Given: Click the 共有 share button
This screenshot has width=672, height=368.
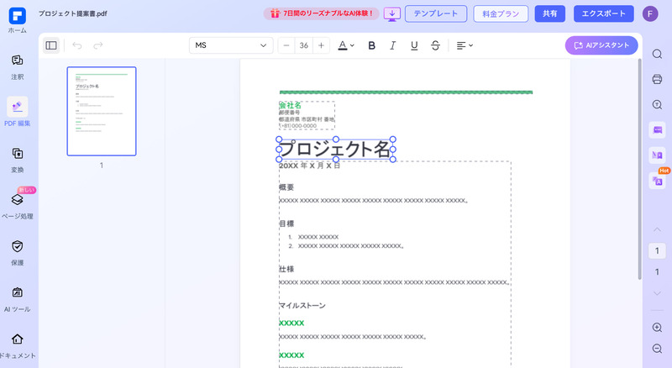Looking at the screenshot, I should [x=550, y=13].
